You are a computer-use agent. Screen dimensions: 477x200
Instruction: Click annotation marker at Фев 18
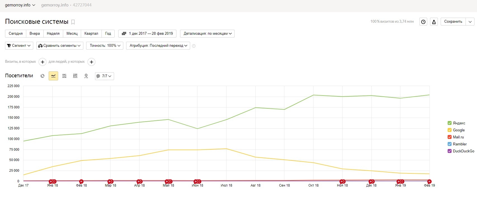(x=81, y=182)
